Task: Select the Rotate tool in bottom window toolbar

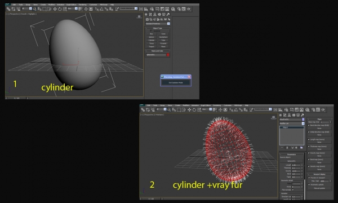Action: (194, 110)
